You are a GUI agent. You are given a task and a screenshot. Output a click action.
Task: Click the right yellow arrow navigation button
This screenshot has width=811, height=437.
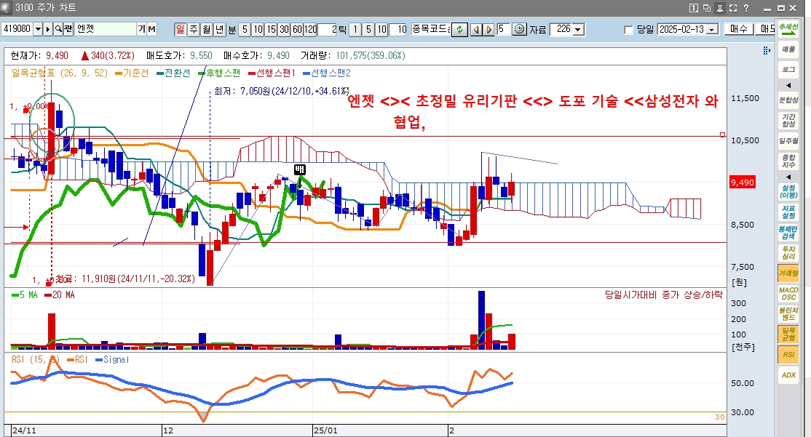click(488, 29)
